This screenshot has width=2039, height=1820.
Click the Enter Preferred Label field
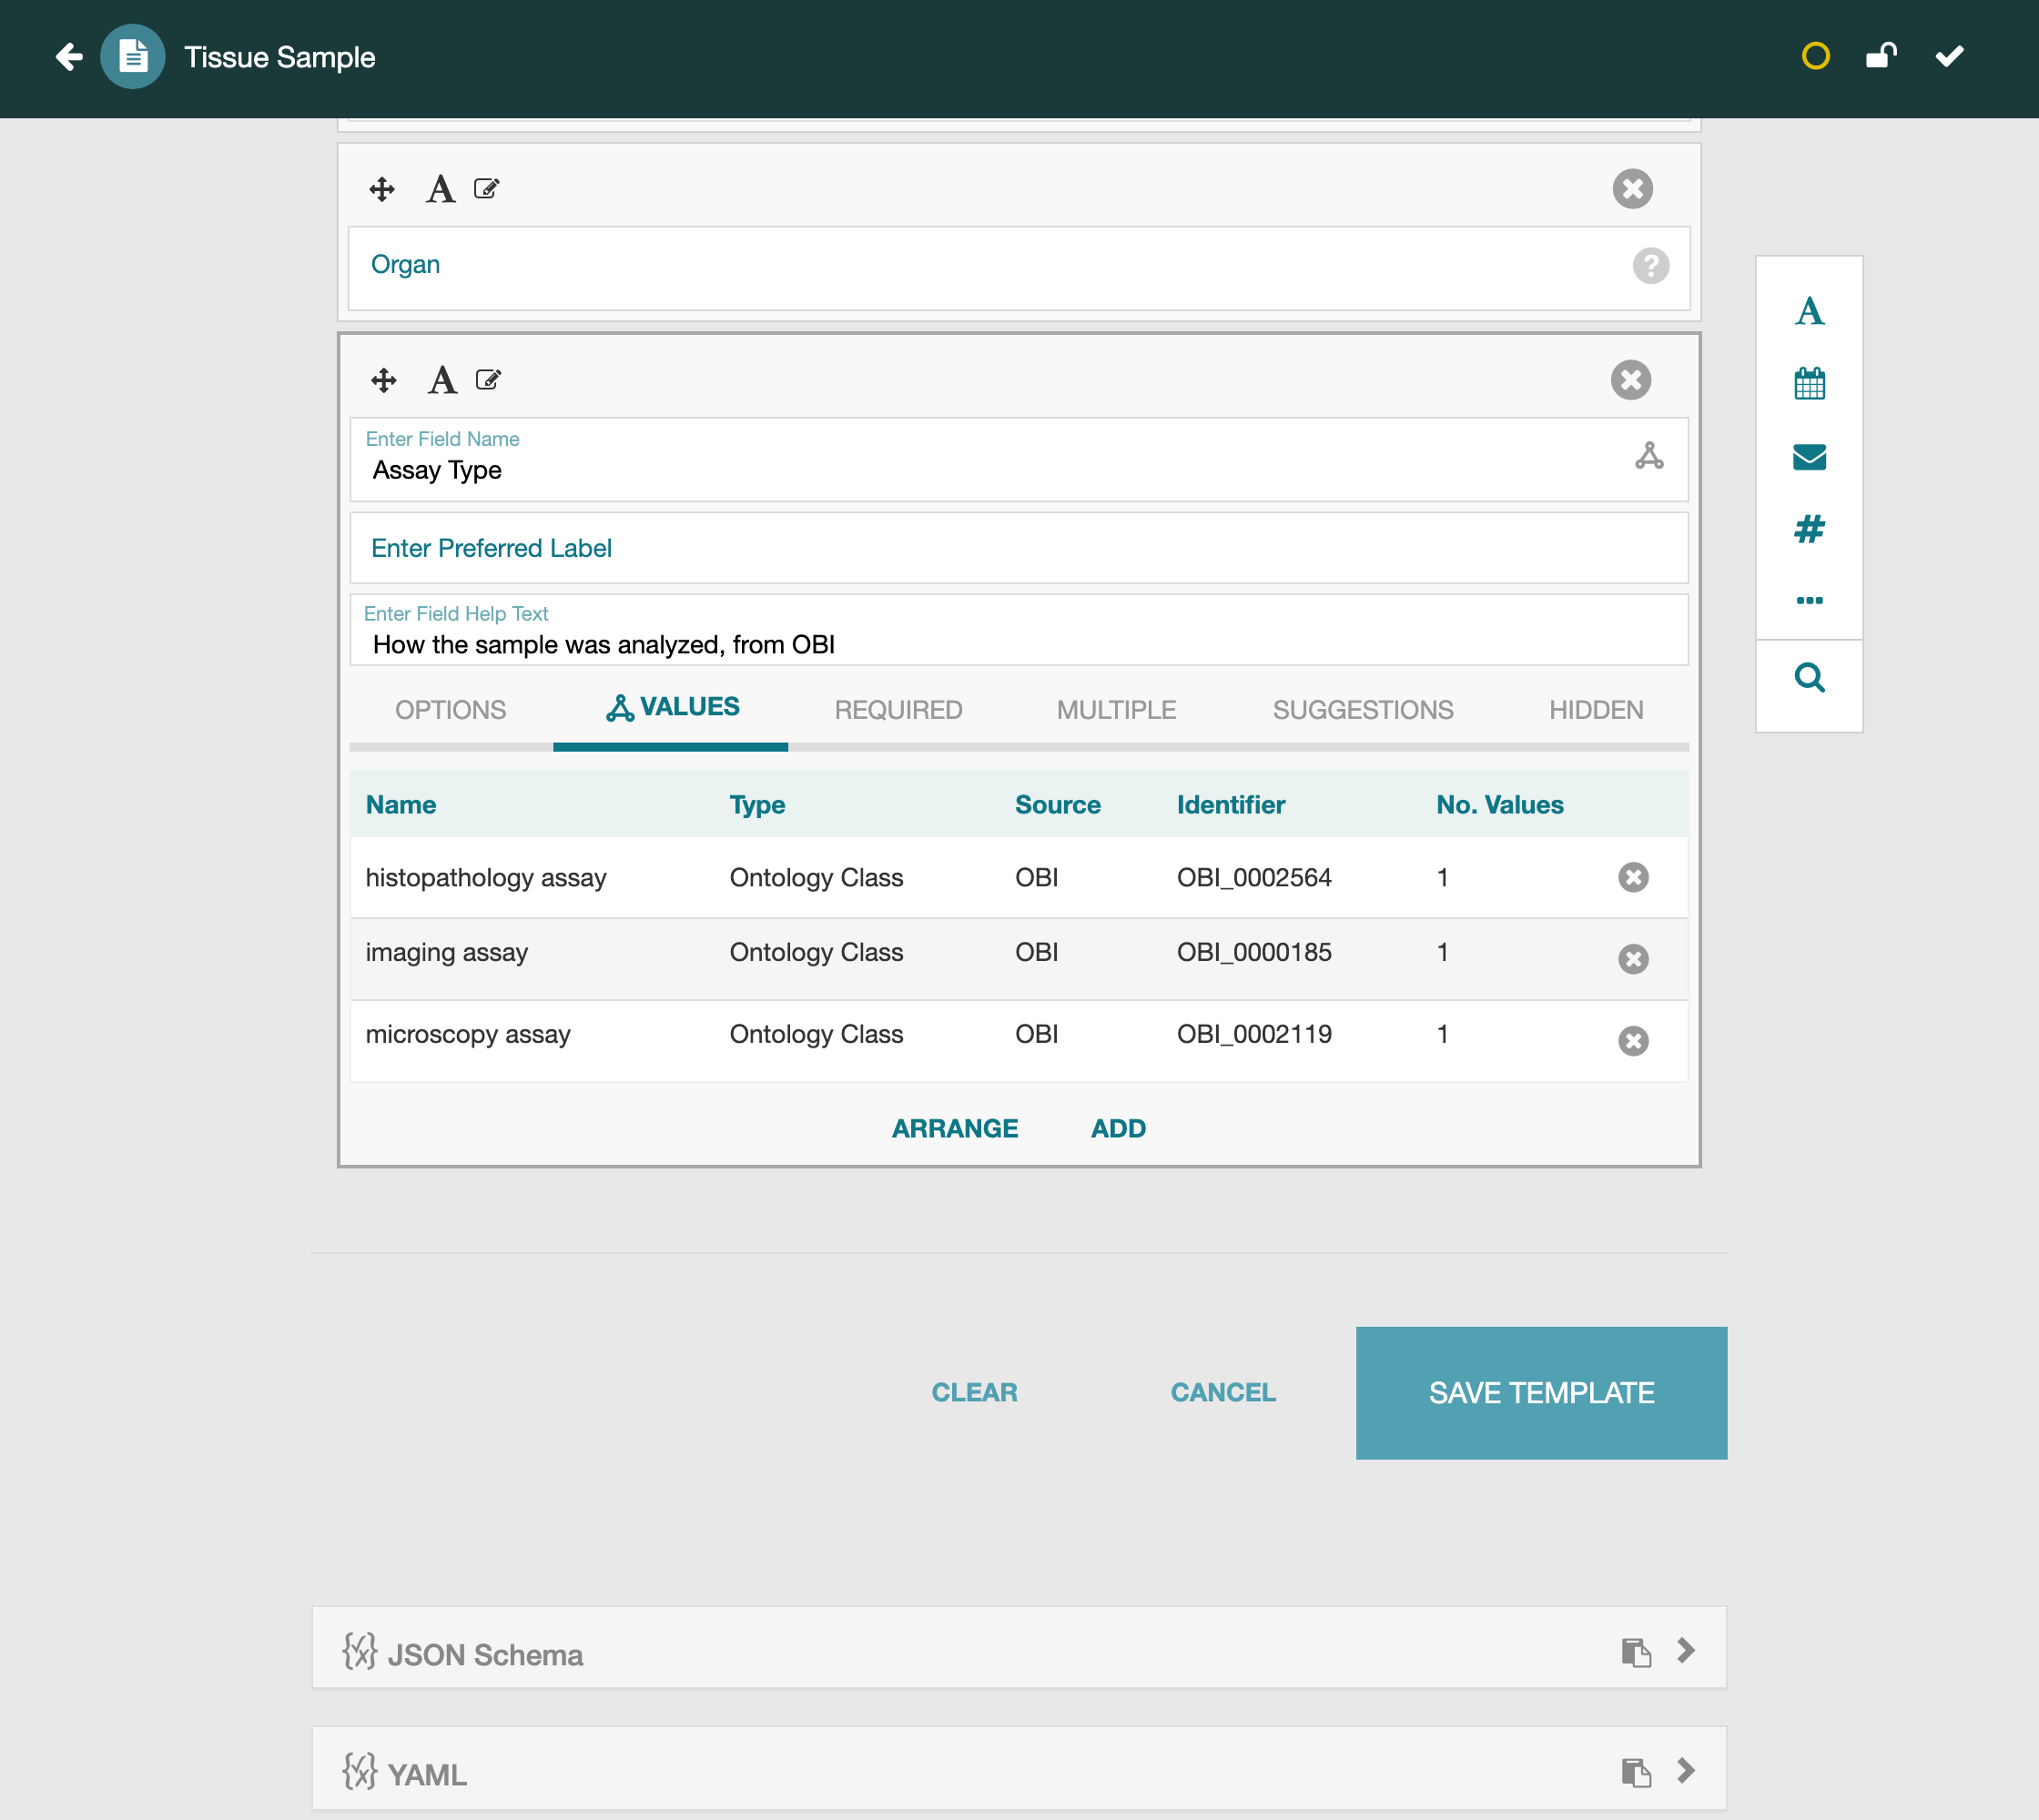pos(1019,548)
